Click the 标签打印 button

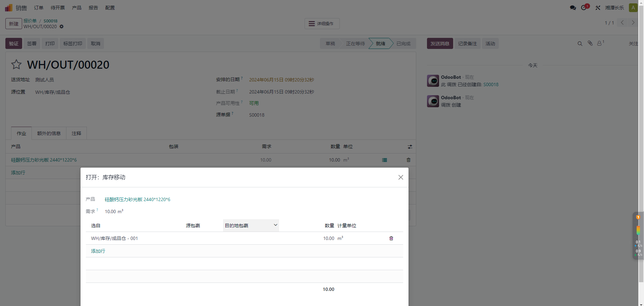(x=73, y=44)
